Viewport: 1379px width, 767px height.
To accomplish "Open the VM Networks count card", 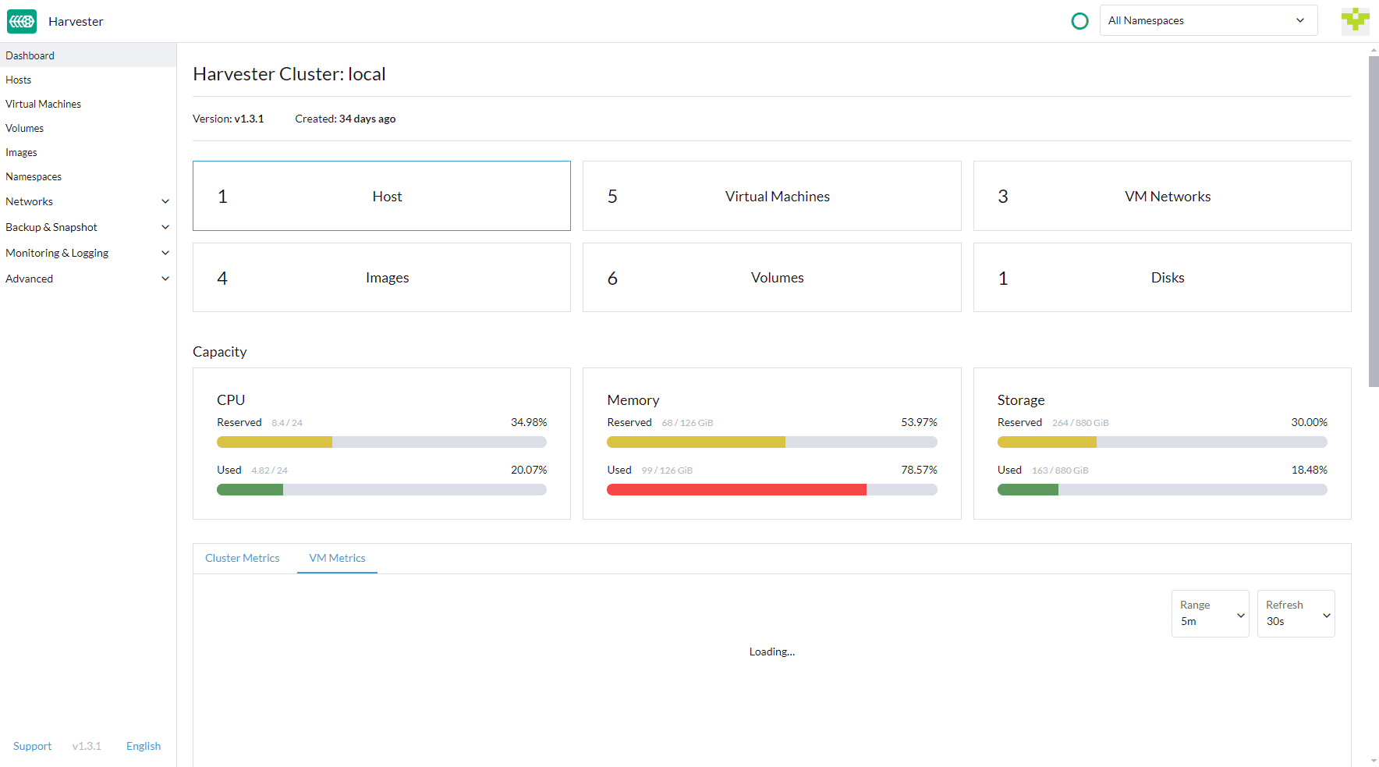I will (x=1162, y=196).
